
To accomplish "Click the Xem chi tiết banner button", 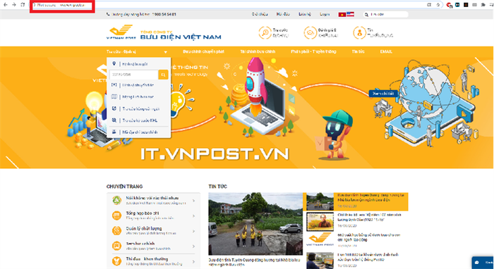I will point(383,94).
